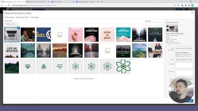Close the Início - Canva tab
Viewport: 198px width, 111px height.
73,2
